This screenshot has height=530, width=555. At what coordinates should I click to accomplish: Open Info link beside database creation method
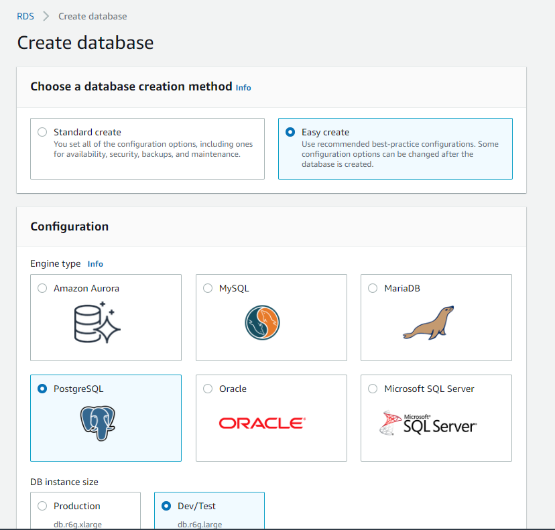pos(243,88)
